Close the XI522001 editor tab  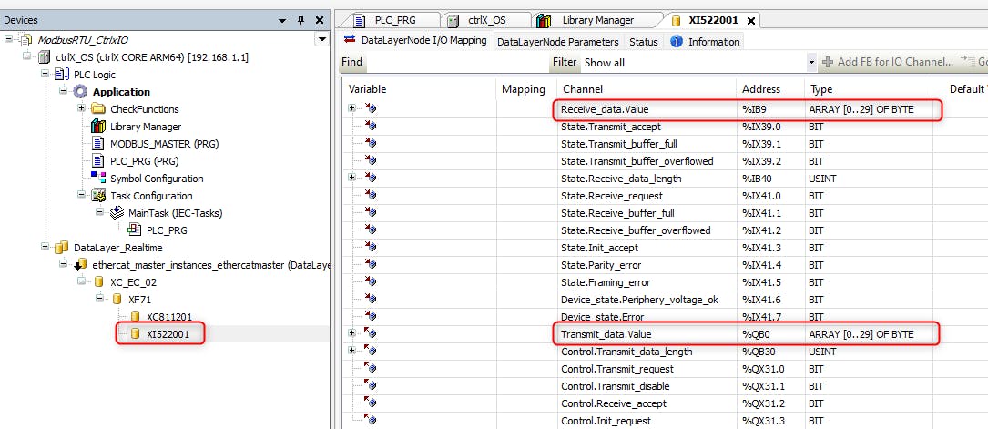click(751, 20)
